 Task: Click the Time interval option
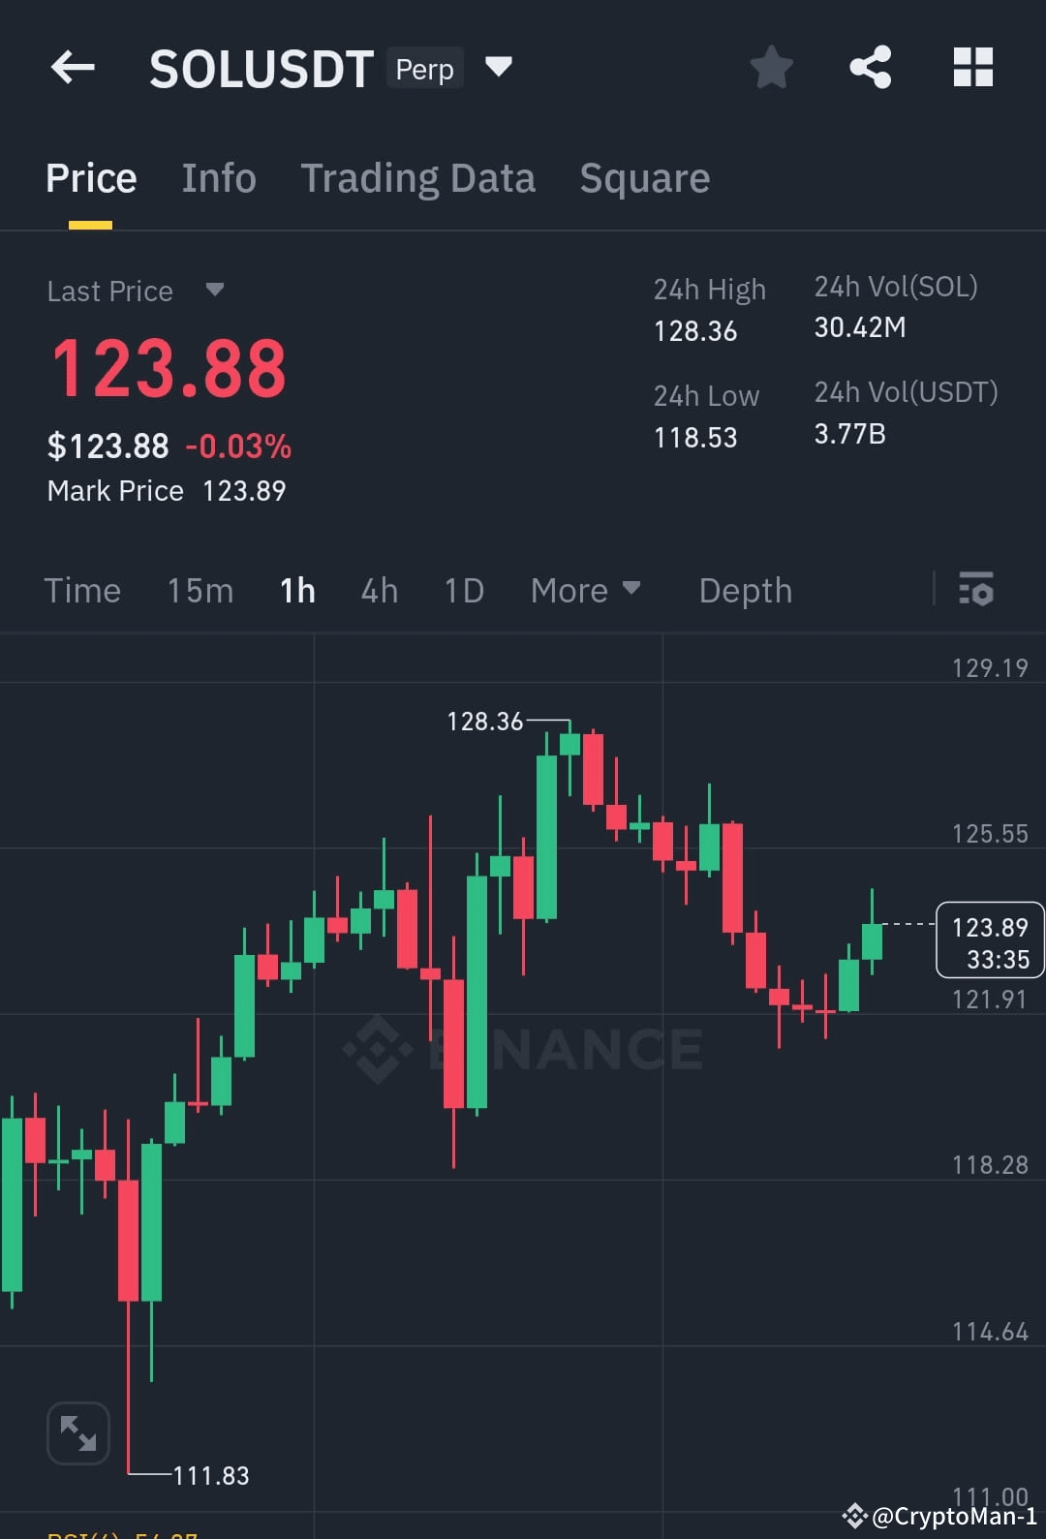click(82, 590)
